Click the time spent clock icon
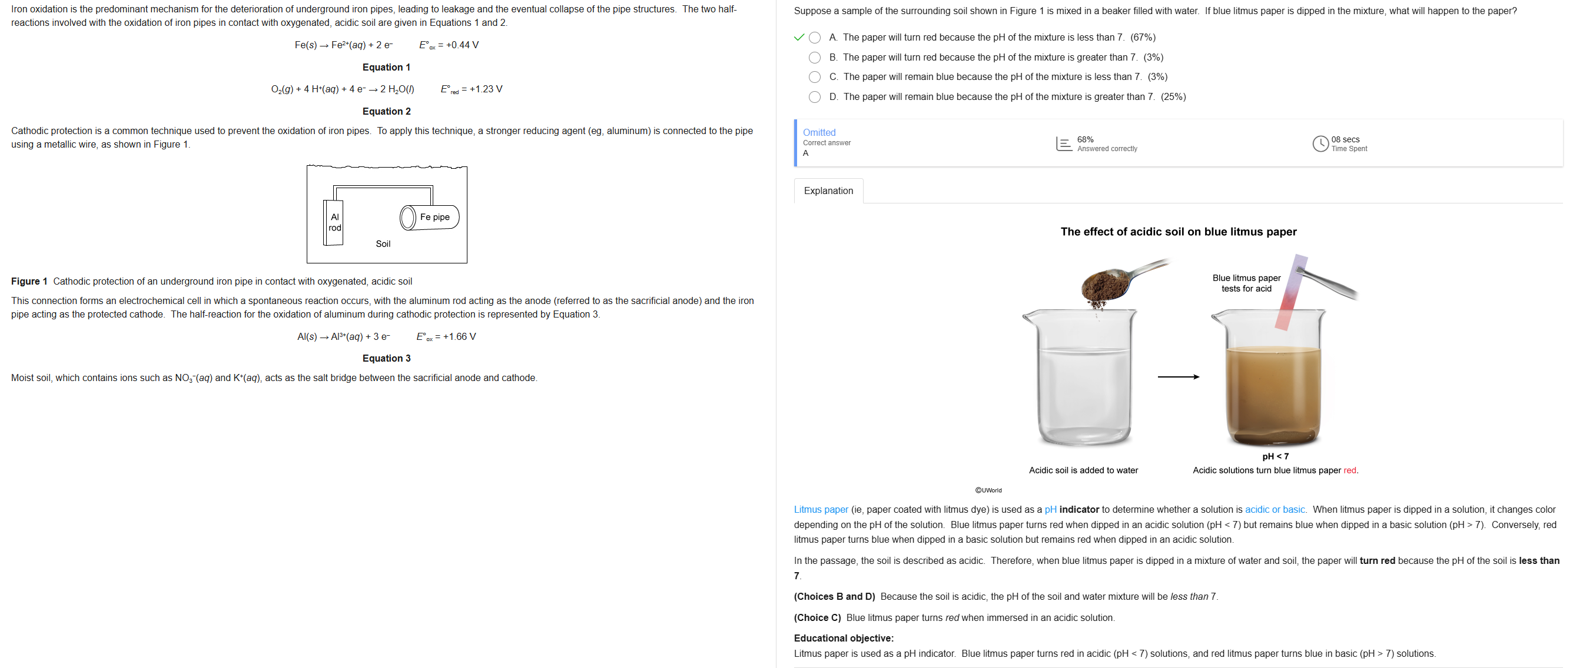Viewport: 1573px width, 668px height. tap(1320, 144)
